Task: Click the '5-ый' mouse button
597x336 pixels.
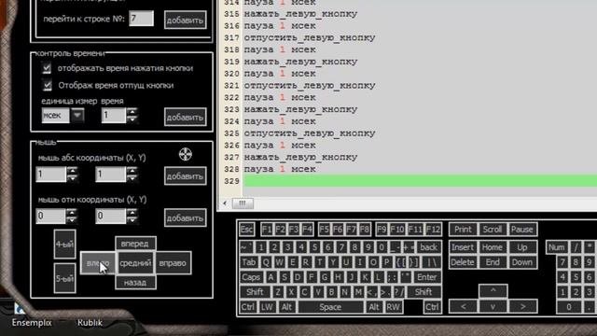Action: click(64, 278)
